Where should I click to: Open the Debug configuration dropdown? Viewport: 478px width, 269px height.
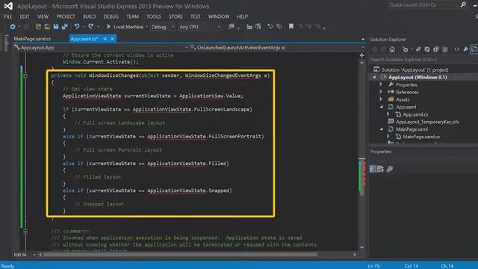point(173,27)
